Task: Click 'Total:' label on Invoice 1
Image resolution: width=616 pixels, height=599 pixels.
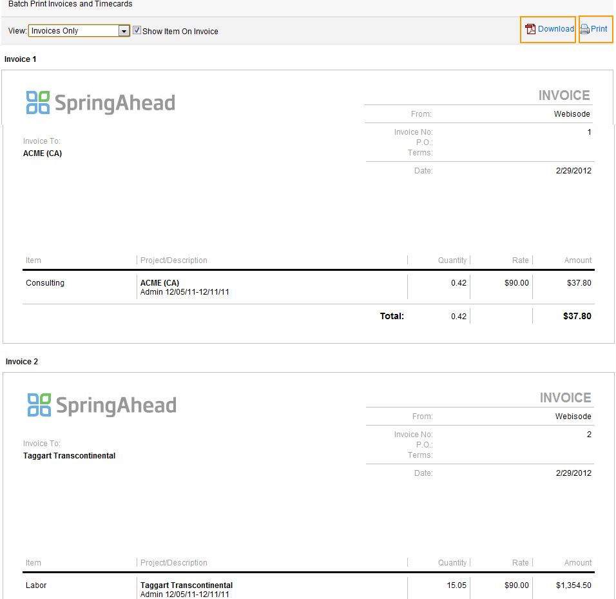Action: 392,316
